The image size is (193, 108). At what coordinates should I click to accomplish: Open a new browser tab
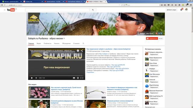(x=109, y=1)
